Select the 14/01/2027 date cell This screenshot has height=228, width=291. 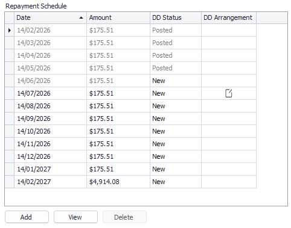(50, 169)
